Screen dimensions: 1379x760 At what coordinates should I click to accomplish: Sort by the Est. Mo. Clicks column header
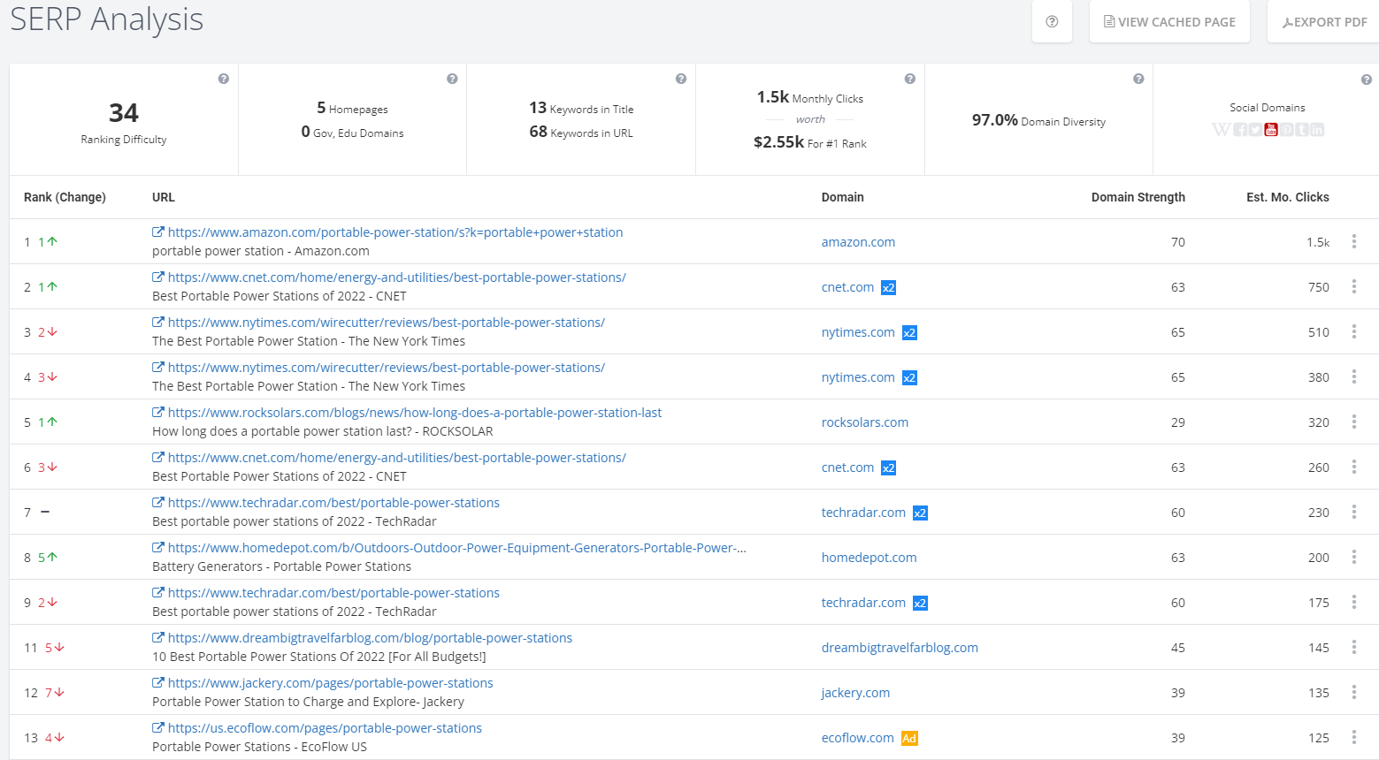point(1287,197)
